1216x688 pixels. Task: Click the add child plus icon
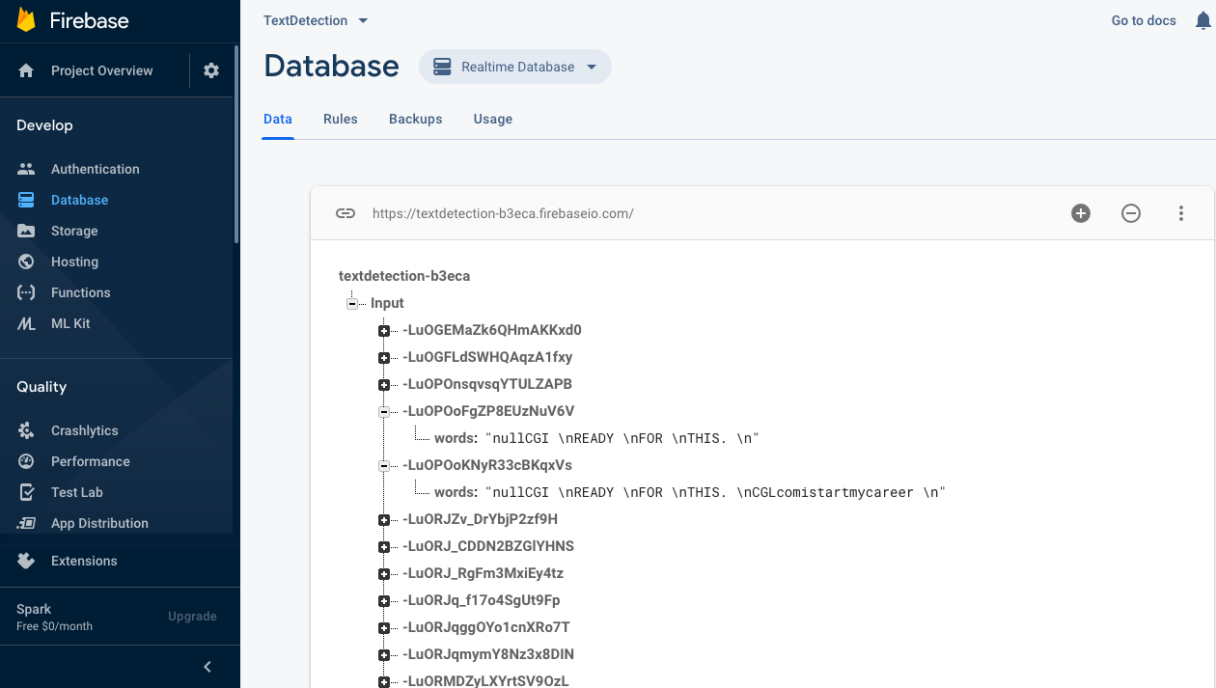(x=1081, y=213)
